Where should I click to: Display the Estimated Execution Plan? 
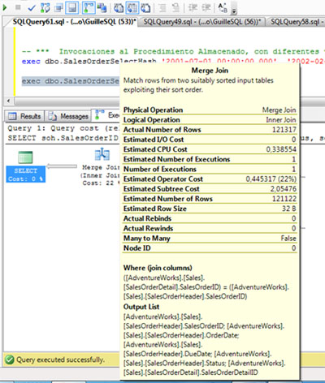coord(45,8)
